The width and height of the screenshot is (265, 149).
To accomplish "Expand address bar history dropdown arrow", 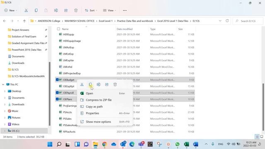I will pyautogui.click(x=220, y=21).
